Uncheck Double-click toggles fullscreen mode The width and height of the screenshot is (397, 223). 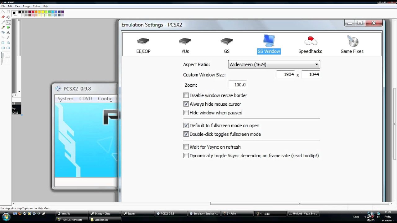point(186,134)
